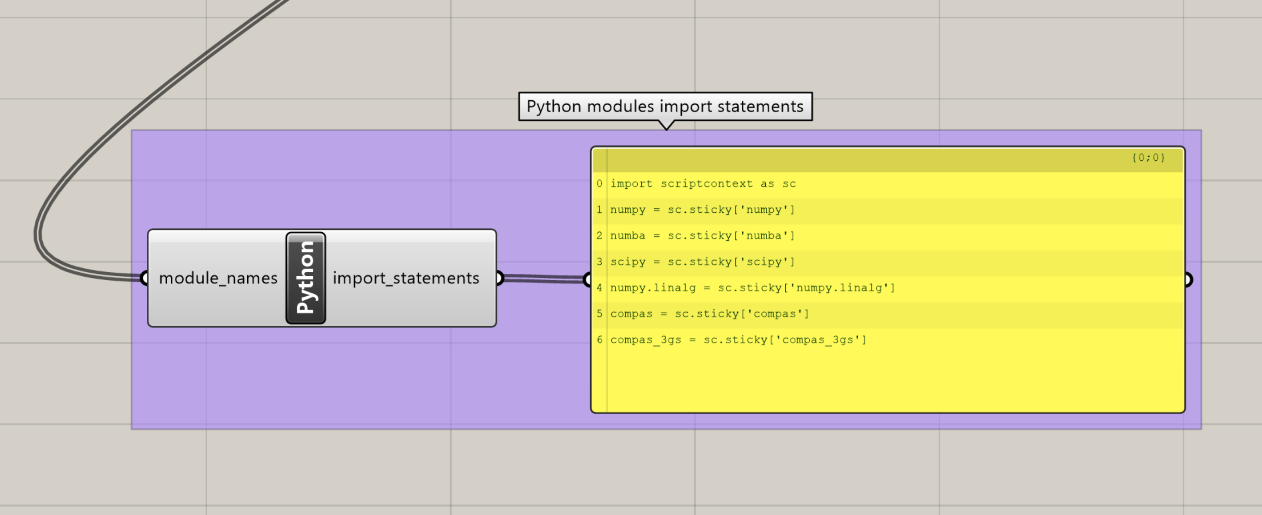Click panel line "compas = sc.sticky['compas']"
This screenshot has width=1262, height=515.
(x=888, y=313)
